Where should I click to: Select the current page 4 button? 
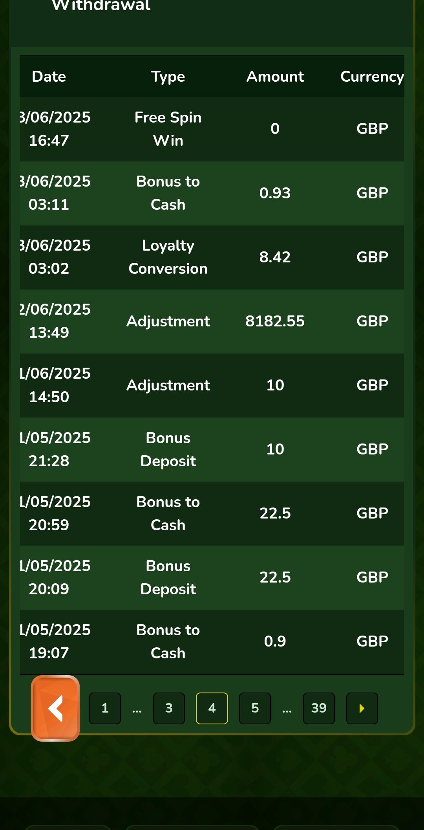tap(212, 708)
